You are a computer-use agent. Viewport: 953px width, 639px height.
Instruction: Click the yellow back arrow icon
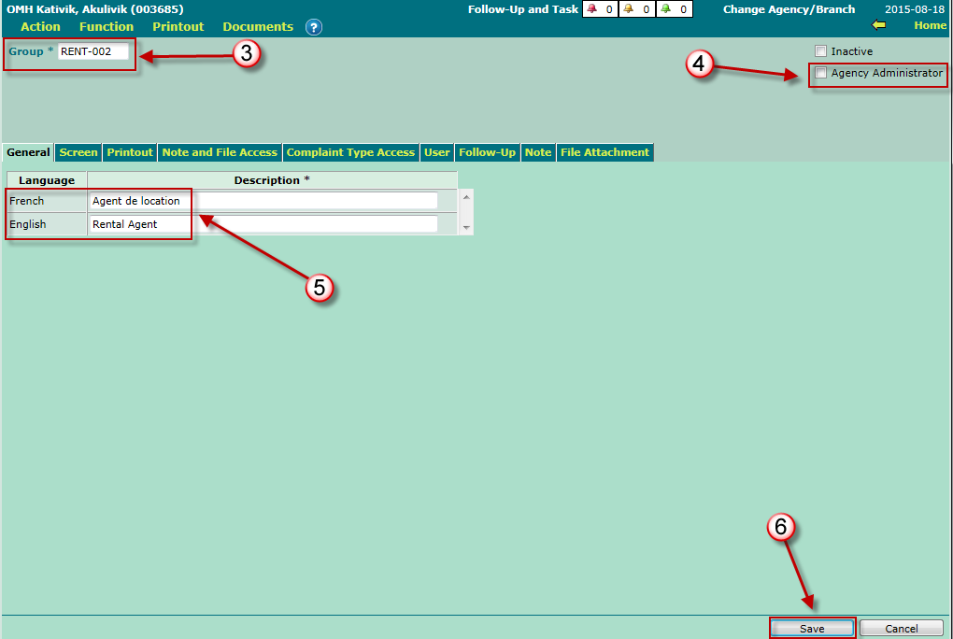[x=878, y=25]
